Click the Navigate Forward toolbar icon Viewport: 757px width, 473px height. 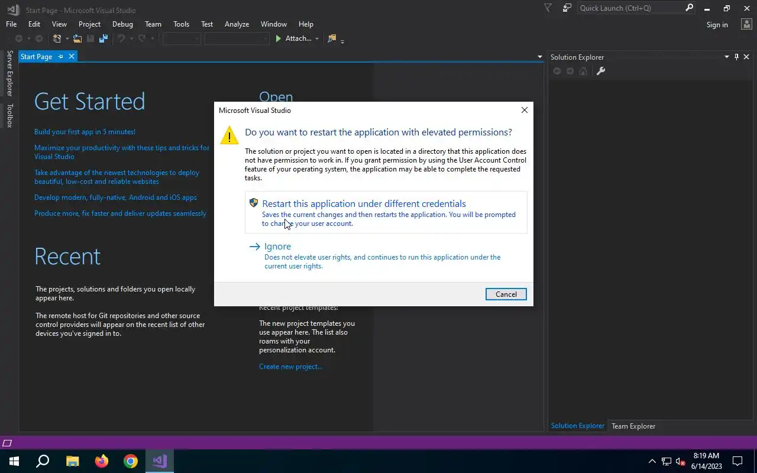(39, 38)
